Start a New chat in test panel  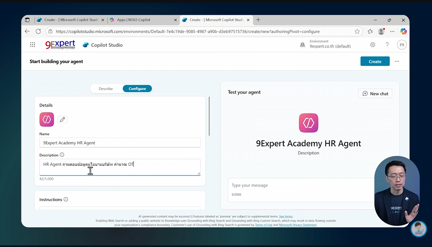pos(375,93)
